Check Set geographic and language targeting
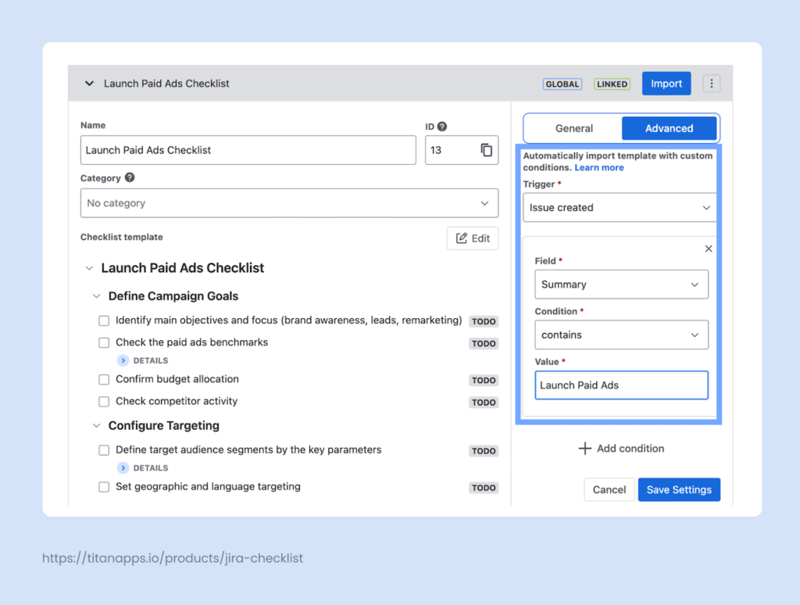The height and width of the screenshot is (605, 800). pos(104,487)
